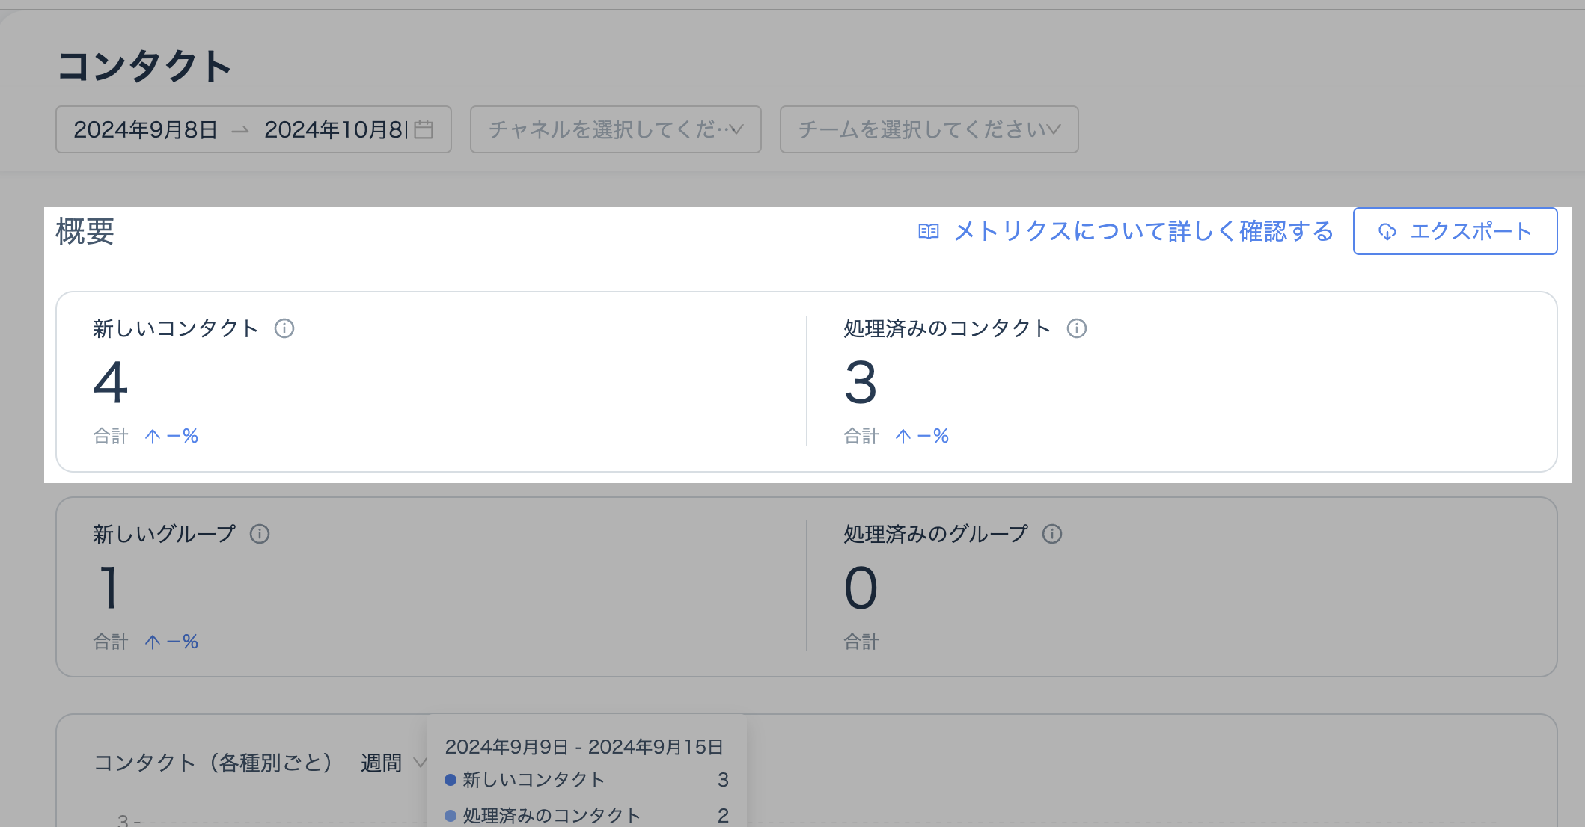Click end date 2024年10月8日 field

pyautogui.click(x=334, y=129)
